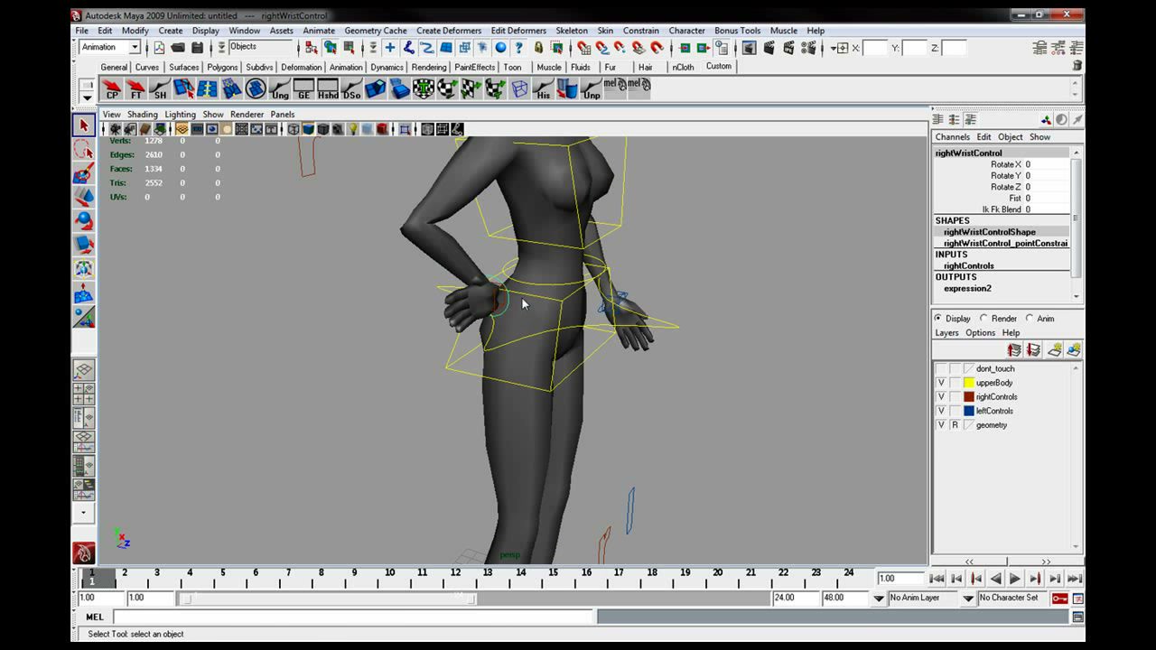
Task: Open the Animation menu set dropdown
Action: click(110, 47)
